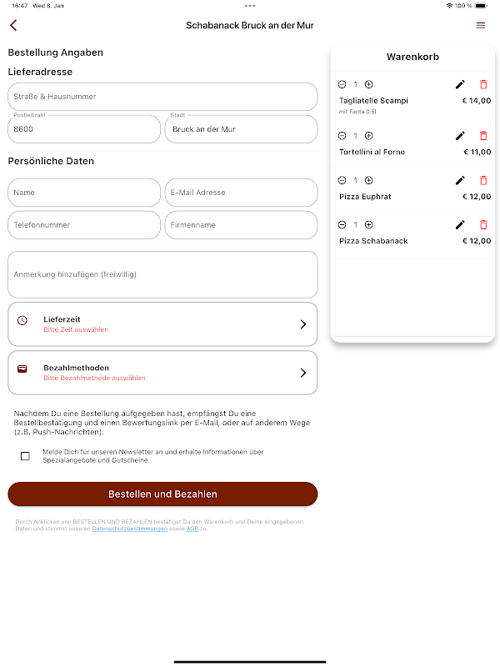Screen dimensions: 500x667
Task: Increase Pizza Schabanack quantity
Action: (369, 224)
